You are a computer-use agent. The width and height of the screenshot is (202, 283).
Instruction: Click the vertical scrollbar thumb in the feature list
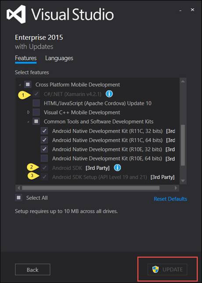click(x=183, y=145)
